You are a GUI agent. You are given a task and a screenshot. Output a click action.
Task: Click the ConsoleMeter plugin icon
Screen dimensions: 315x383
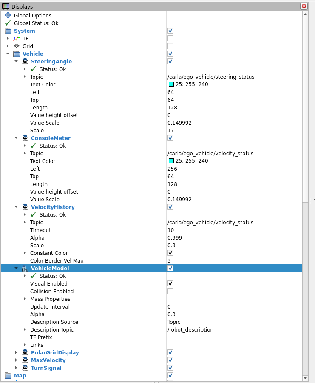pos(25,138)
